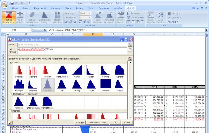
Task: Choose the Discrete distribution in Common
Action: pos(33,72)
